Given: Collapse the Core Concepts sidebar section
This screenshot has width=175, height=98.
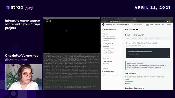Looking at the screenshot, I should (107, 61).
